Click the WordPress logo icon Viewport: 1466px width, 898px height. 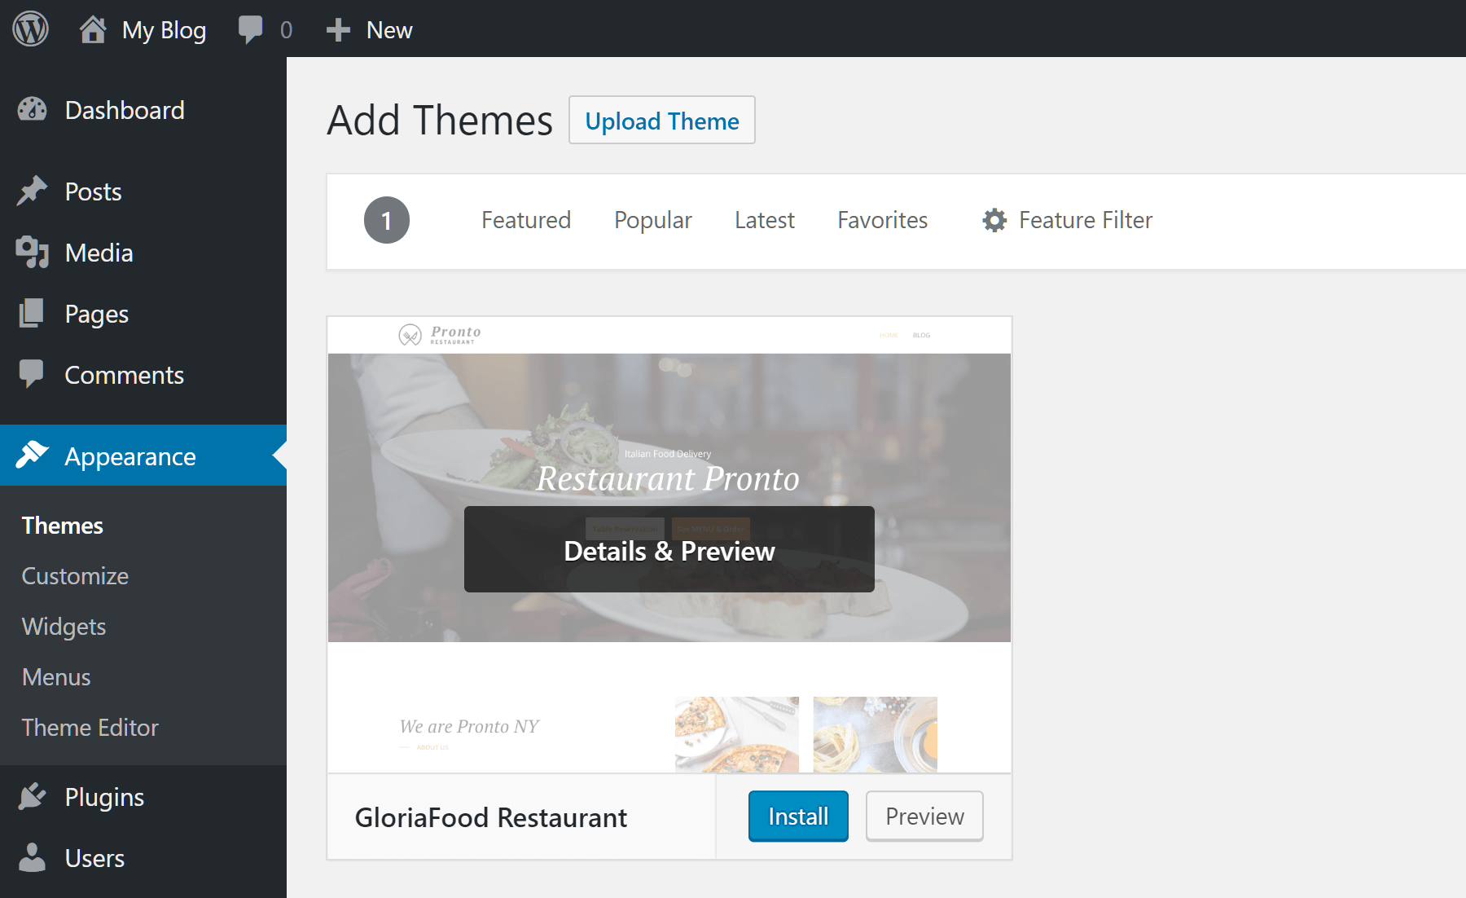point(31,29)
